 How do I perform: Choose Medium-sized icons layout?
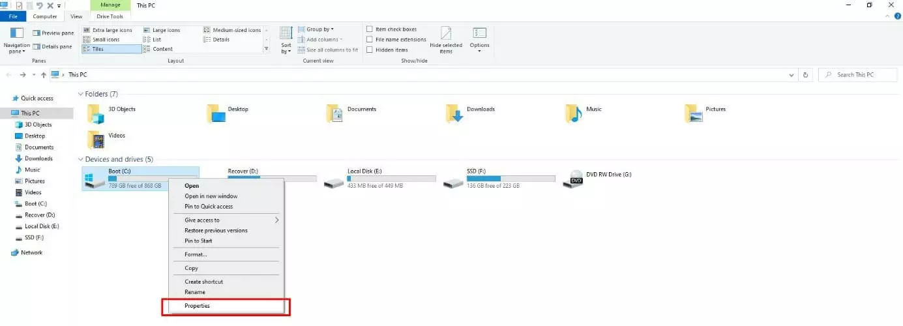coord(232,30)
